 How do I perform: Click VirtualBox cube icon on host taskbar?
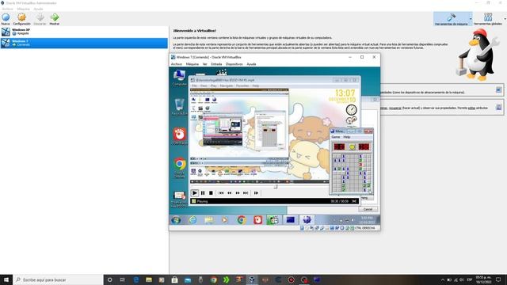tap(252, 279)
